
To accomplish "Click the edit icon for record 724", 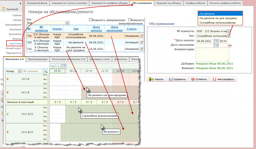I will pyautogui.click(x=141, y=49).
